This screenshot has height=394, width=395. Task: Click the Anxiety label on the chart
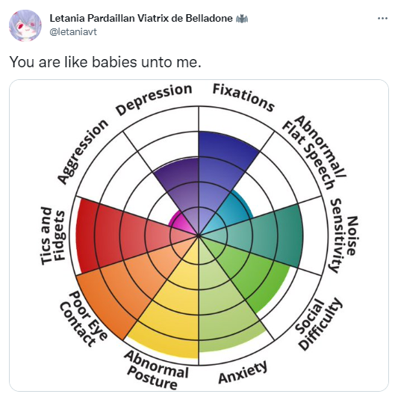click(243, 372)
